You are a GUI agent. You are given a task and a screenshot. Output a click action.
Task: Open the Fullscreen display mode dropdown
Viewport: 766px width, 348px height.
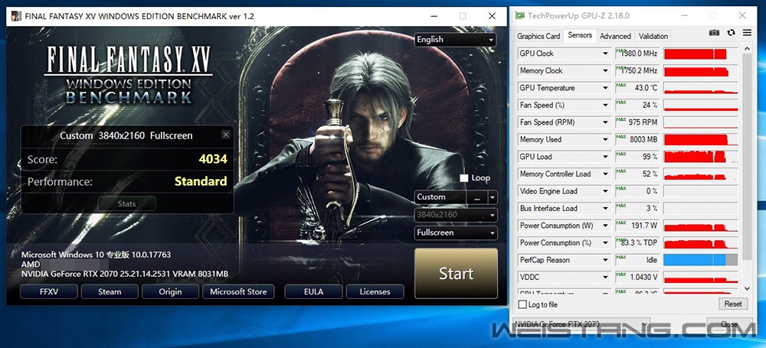tap(455, 233)
